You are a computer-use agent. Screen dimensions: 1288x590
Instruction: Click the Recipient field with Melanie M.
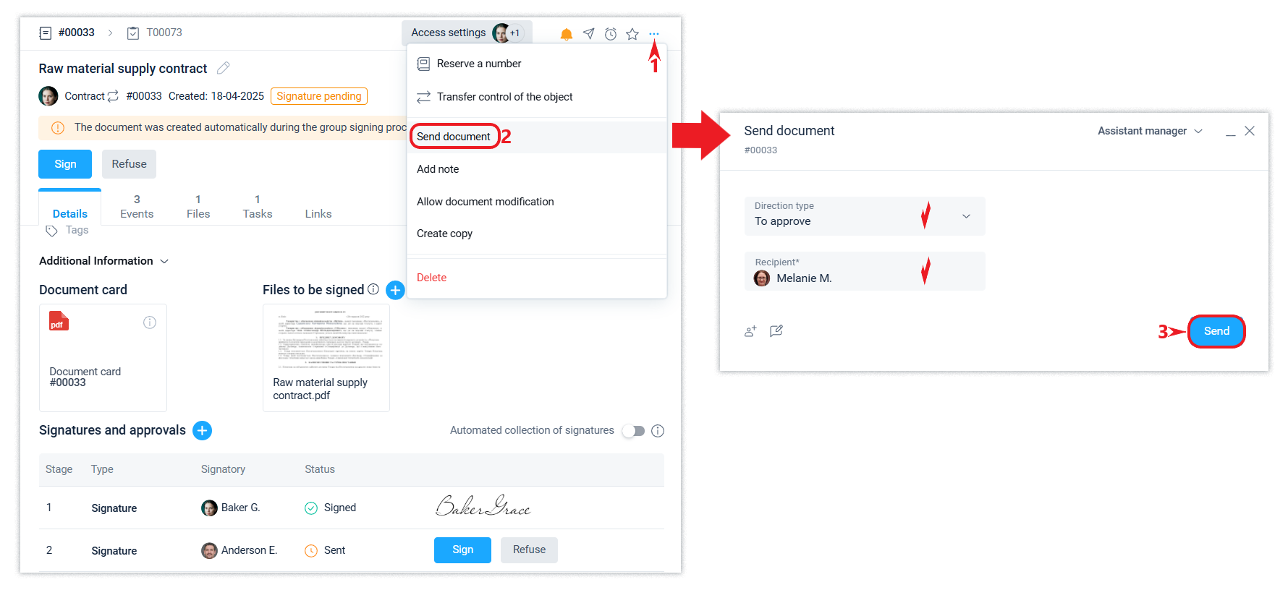pyautogui.click(x=865, y=271)
